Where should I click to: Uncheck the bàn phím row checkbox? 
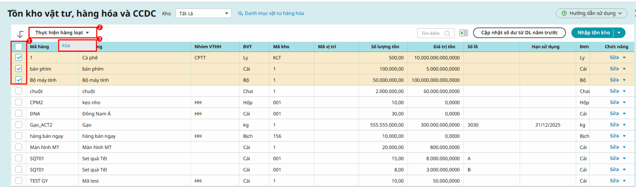19,69
